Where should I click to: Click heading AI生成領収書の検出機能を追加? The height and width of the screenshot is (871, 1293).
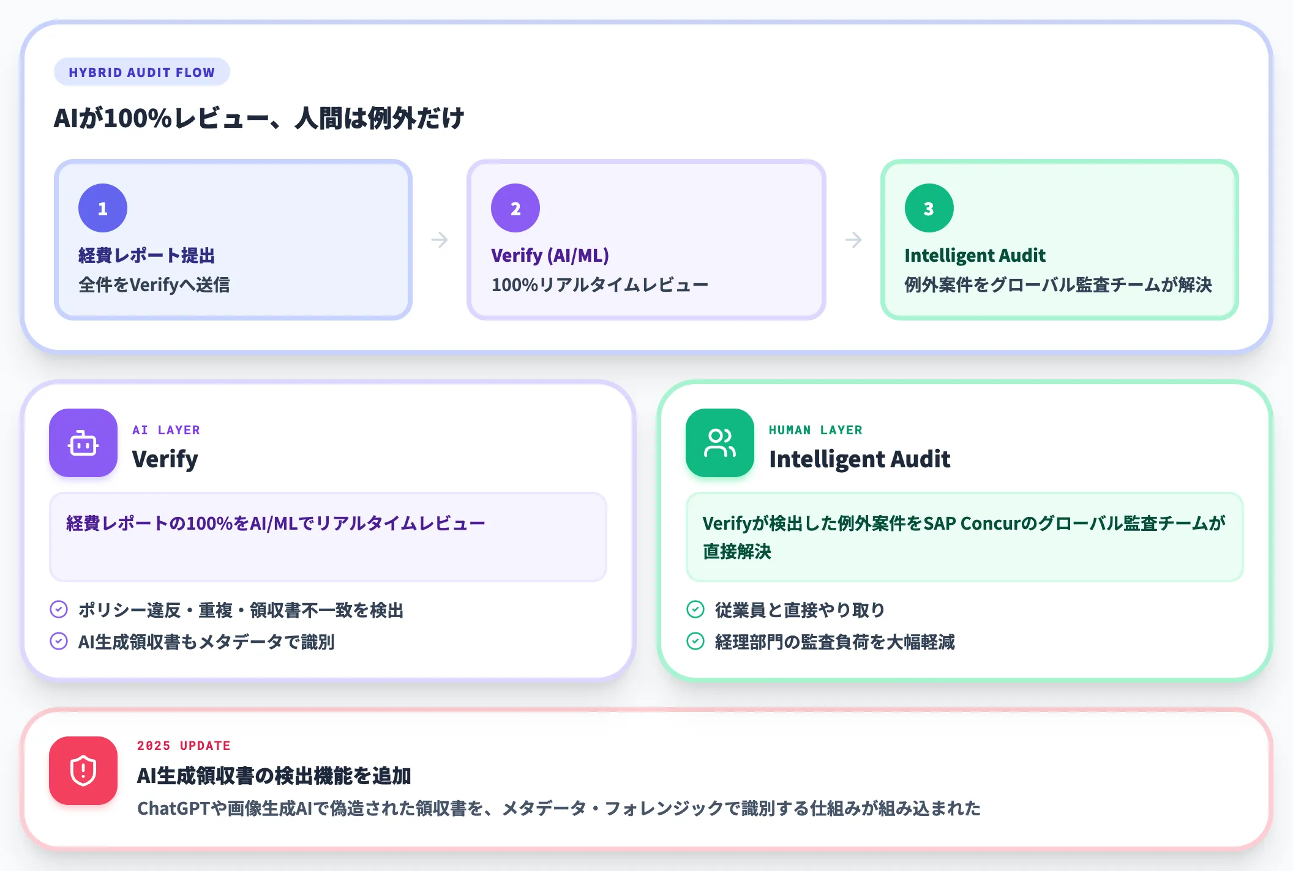click(274, 776)
